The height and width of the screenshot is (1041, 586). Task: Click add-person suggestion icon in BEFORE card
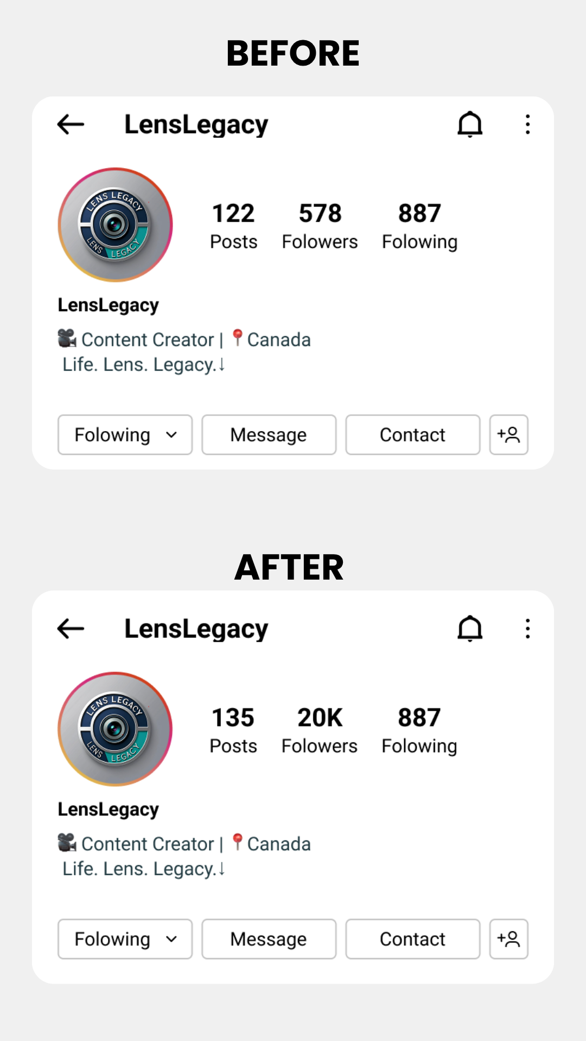509,435
